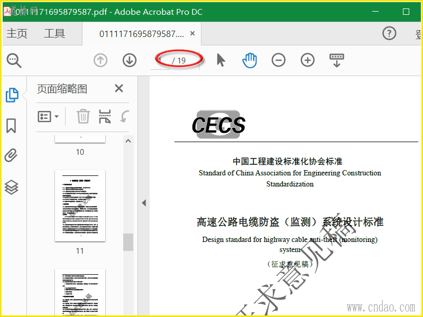
Task: Open the Attachments paperclip panel
Action: tap(11, 155)
